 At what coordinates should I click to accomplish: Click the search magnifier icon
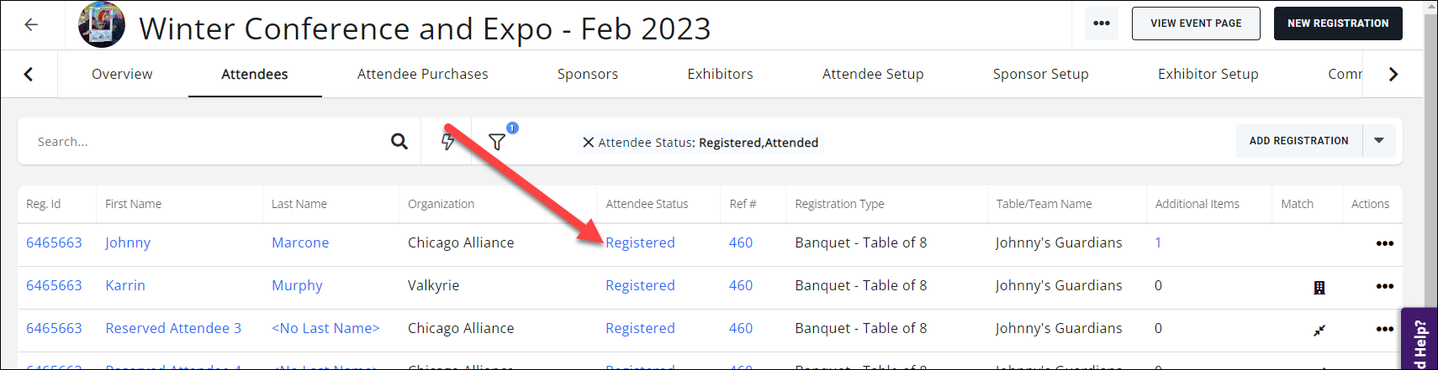[x=399, y=142]
